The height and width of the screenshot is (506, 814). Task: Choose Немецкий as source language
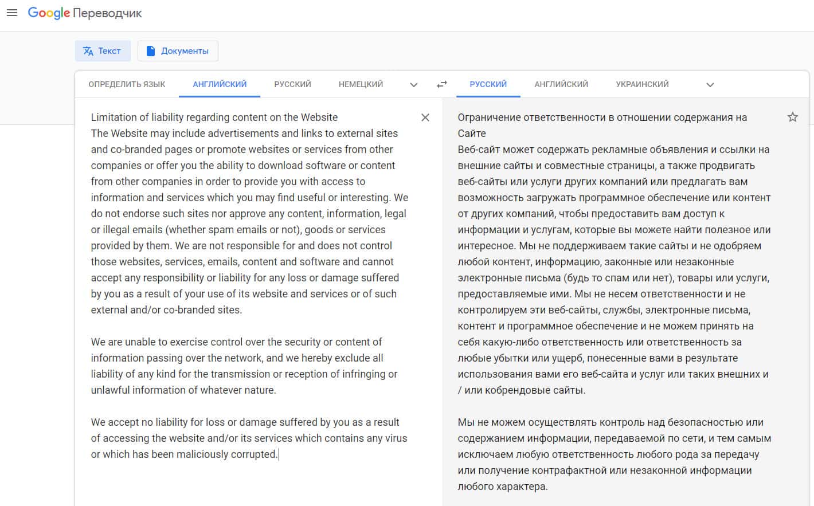(x=361, y=84)
